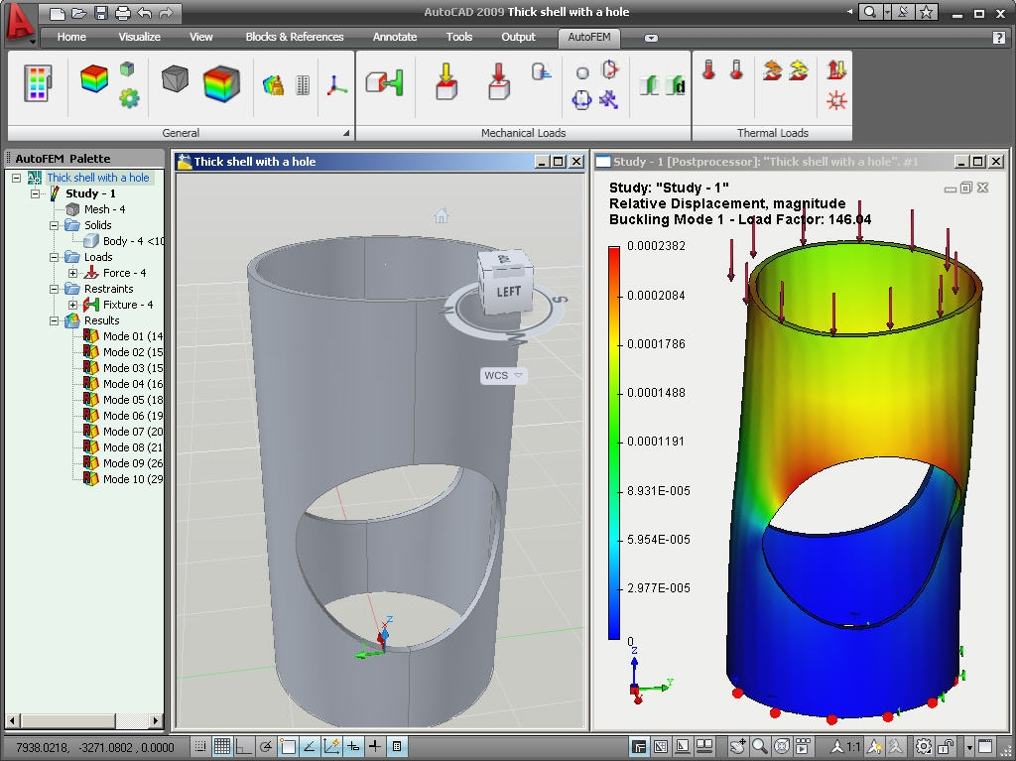The image size is (1016, 761).
Task: Expand the General panel launcher arrow
Action: click(346, 133)
